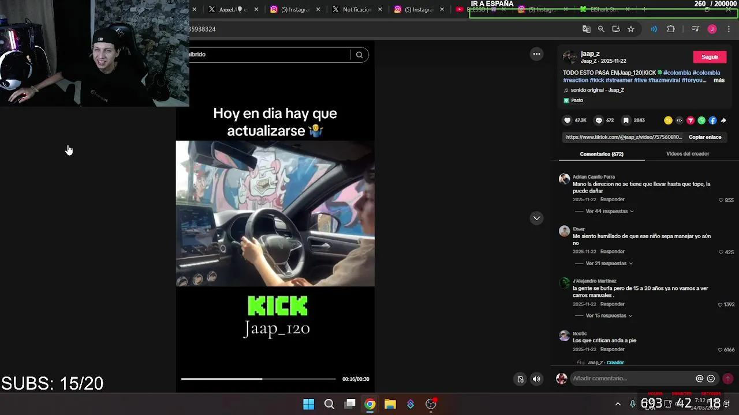
Task: Open File Explorer from the taskbar
Action: click(390, 404)
